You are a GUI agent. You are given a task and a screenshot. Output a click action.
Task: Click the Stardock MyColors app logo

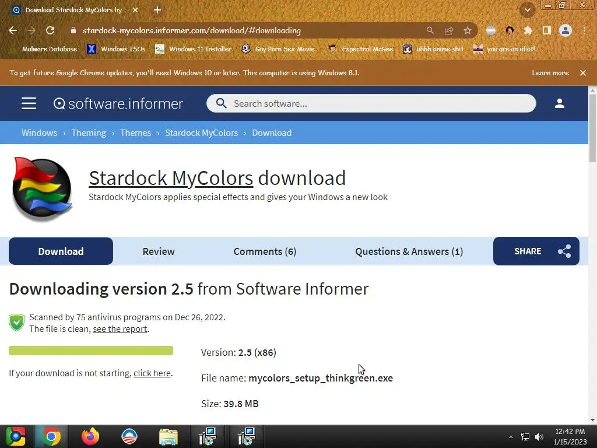(x=42, y=188)
